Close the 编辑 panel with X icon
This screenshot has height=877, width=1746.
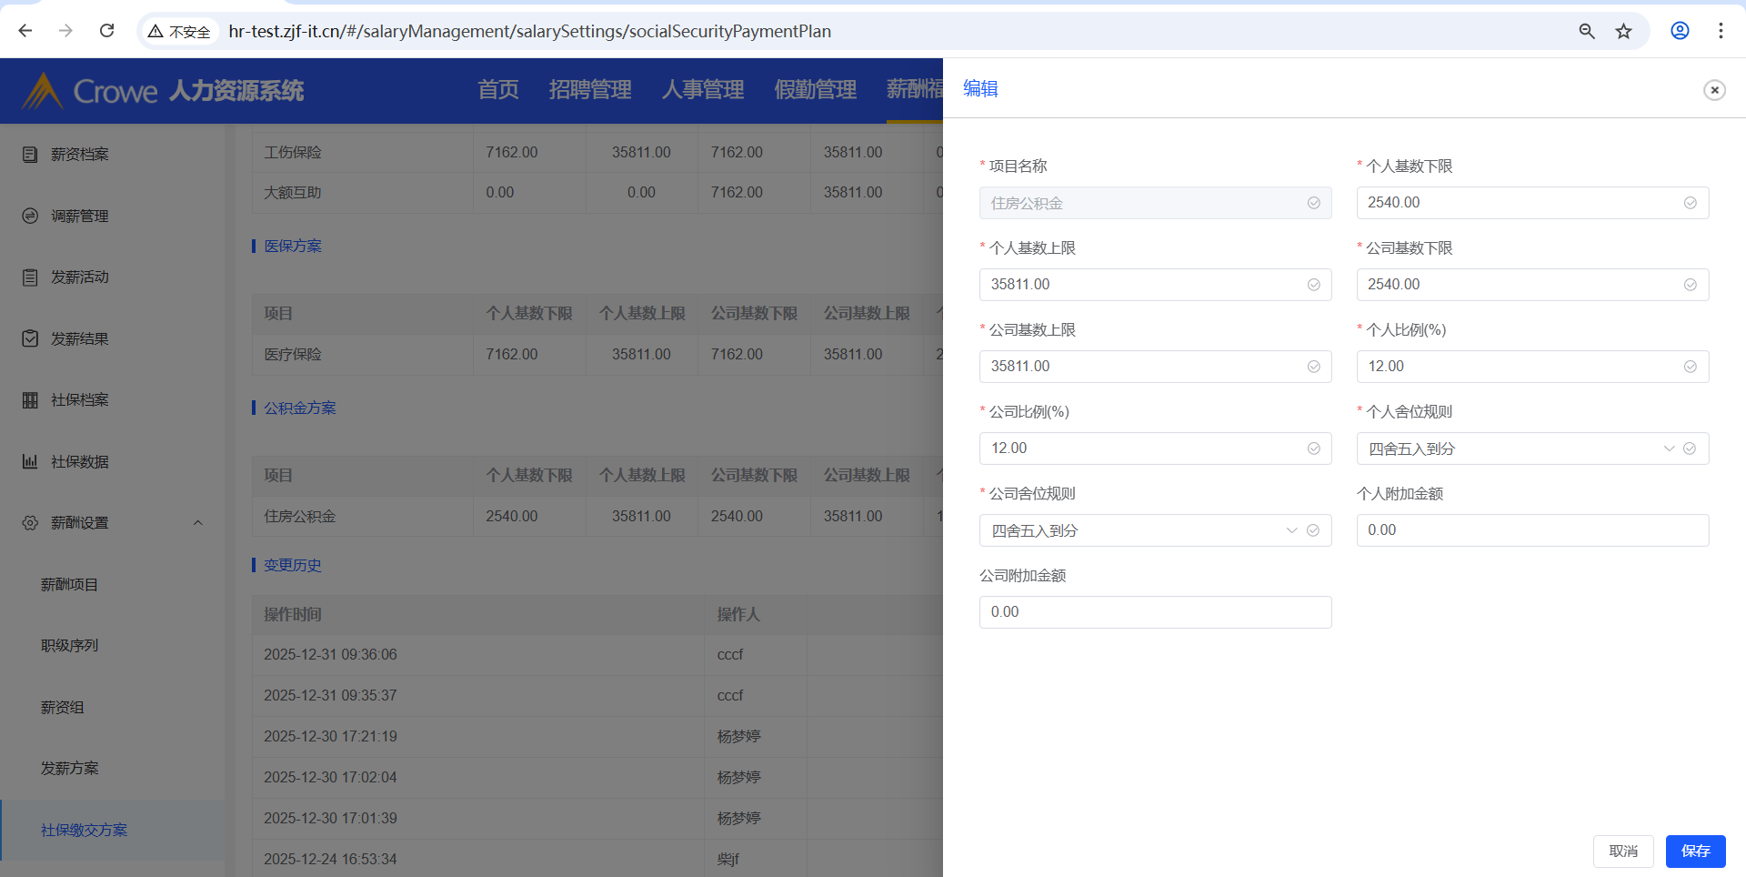tap(1714, 90)
